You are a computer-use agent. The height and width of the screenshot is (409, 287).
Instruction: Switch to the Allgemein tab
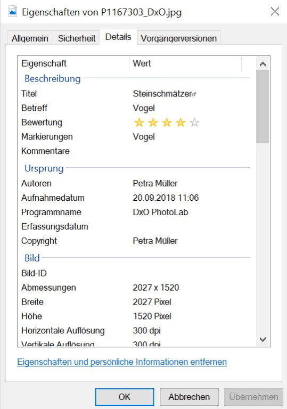(30, 38)
